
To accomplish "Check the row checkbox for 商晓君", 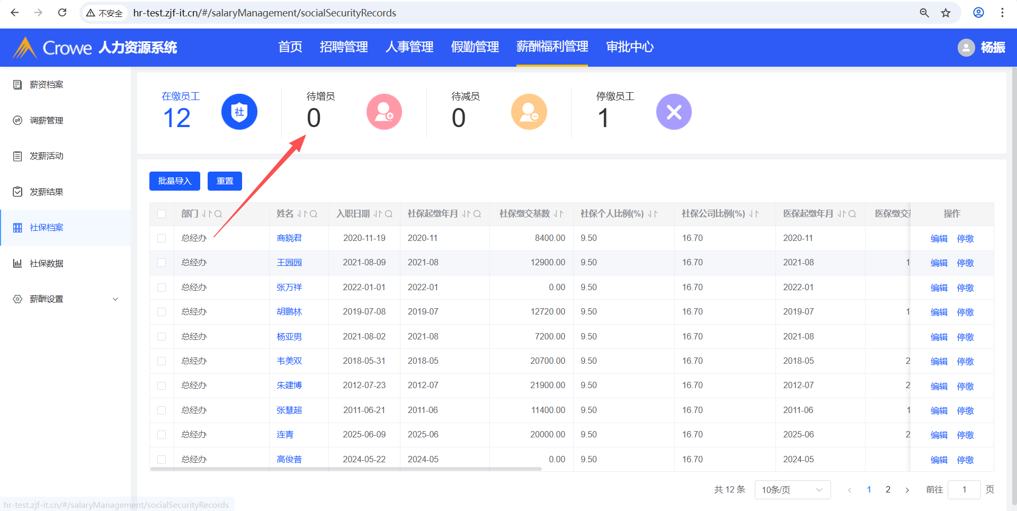I will pos(162,238).
